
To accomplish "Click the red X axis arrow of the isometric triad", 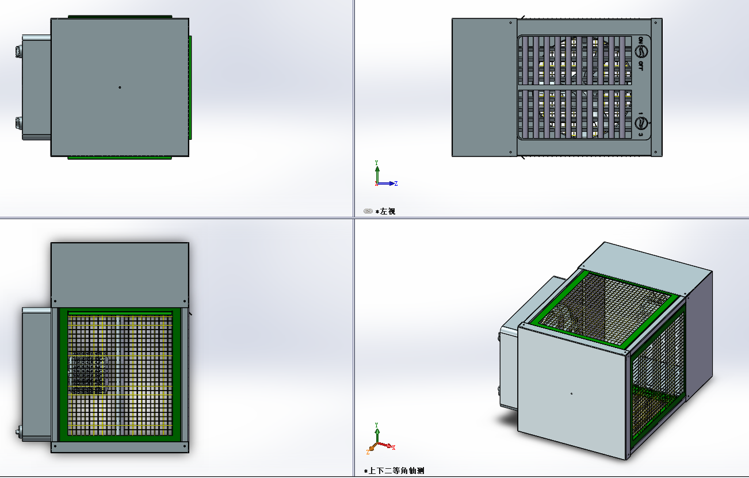I will tap(387, 446).
